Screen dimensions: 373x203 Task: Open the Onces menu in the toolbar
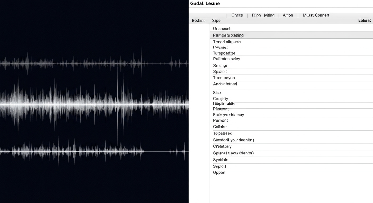coord(237,15)
